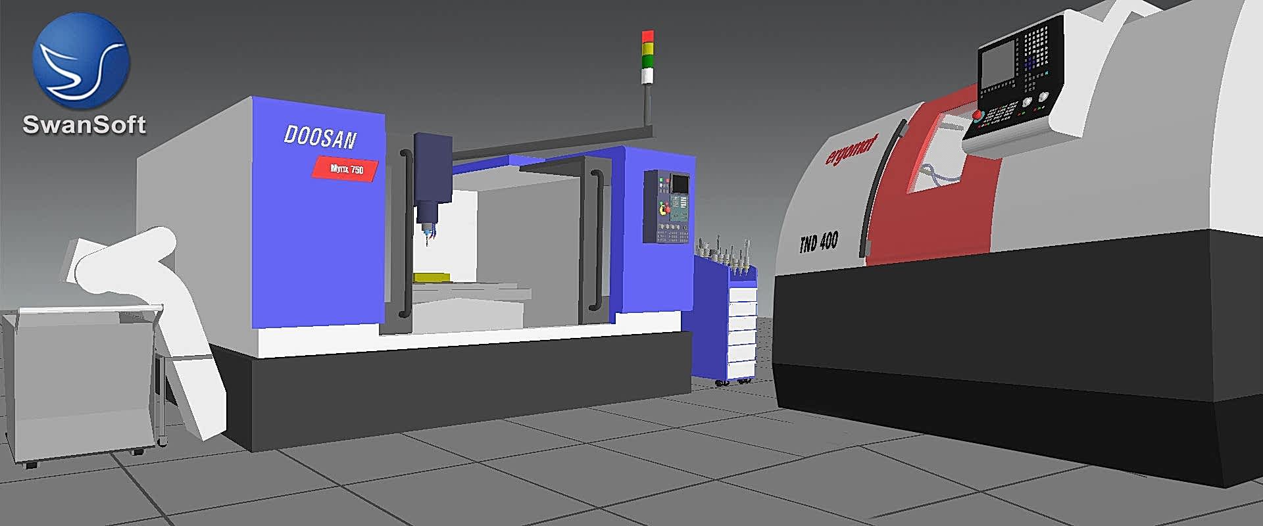Click the red Mynx 750 label
This screenshot has height=526, width=1263.
pyautogui.click(x=346, y=169)
